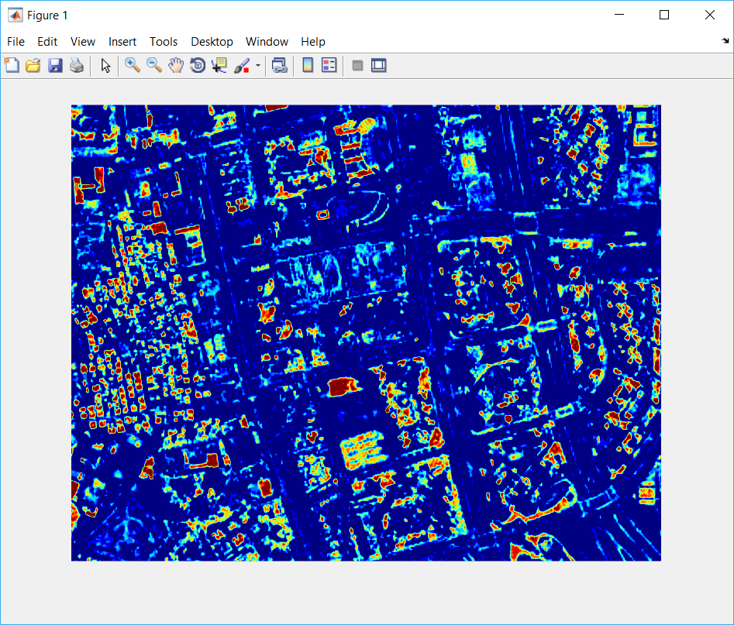
Task: Minimize the Figure 1 window
Action: click(x=619, y=15)
